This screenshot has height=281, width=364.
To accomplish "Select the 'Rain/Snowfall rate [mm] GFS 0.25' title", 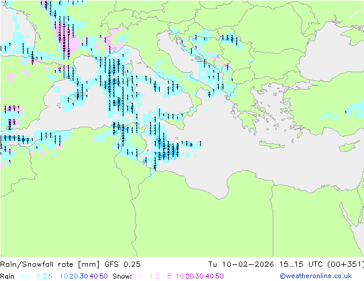I will click(70, 264).
